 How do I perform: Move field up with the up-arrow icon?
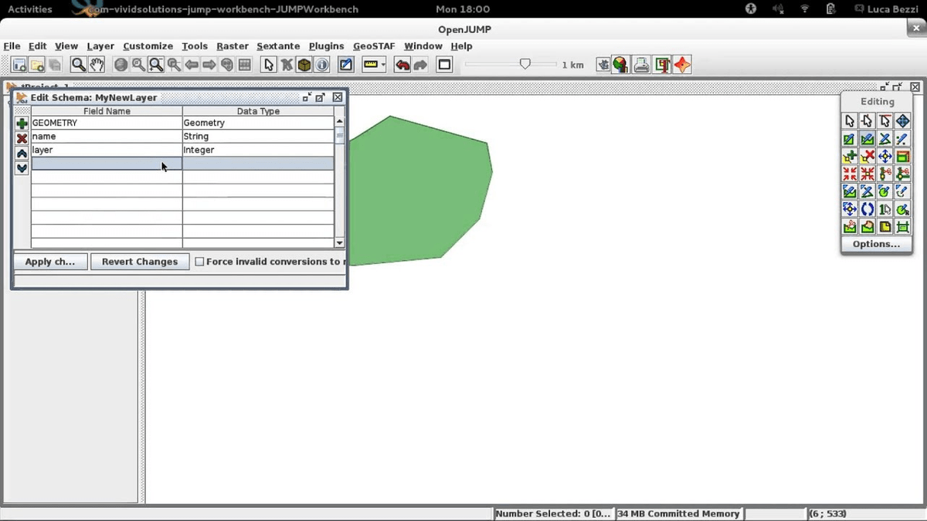[x=22, y=154]
